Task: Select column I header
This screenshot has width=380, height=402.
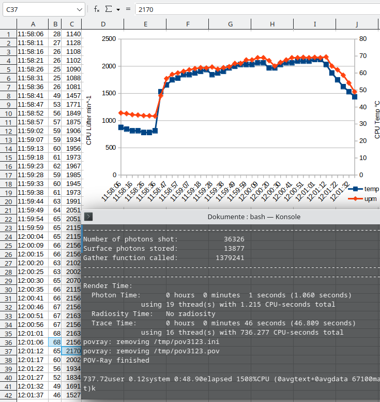Action: [x=315, y=24]
